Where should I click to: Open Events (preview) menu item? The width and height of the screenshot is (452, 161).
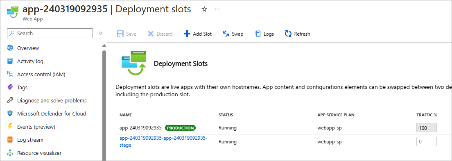click(x=36, y=127)
